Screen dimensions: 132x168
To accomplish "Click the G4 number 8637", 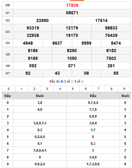I will coord(57,43).
